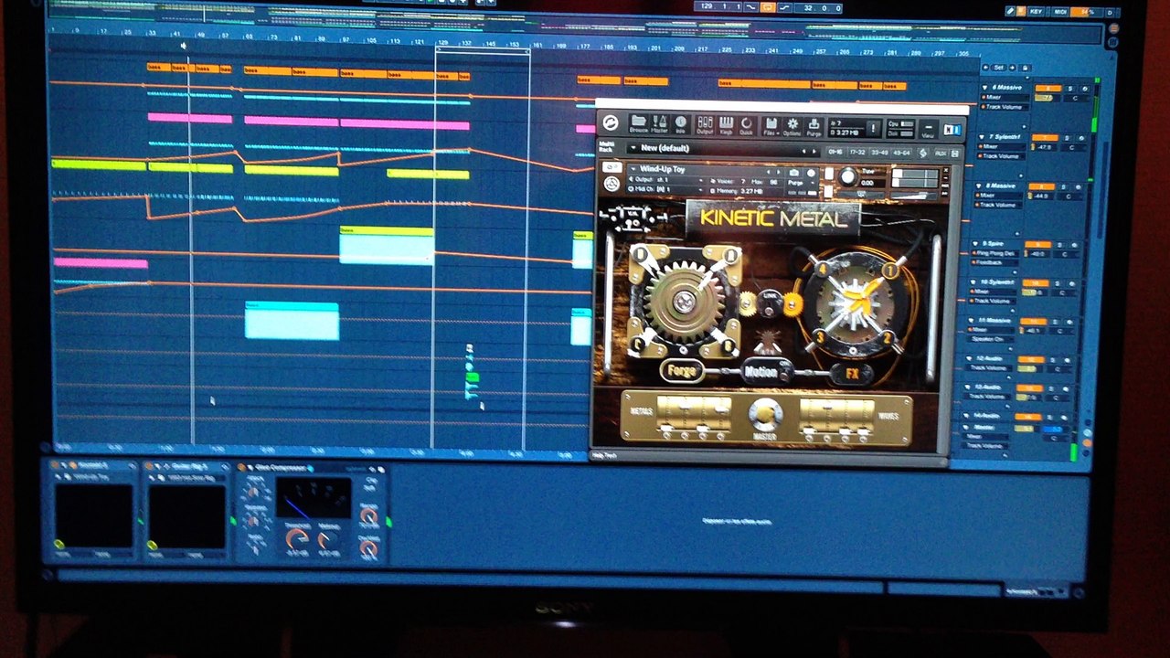Open the Feedback chooser on 9 Spire

coord(993,261)
